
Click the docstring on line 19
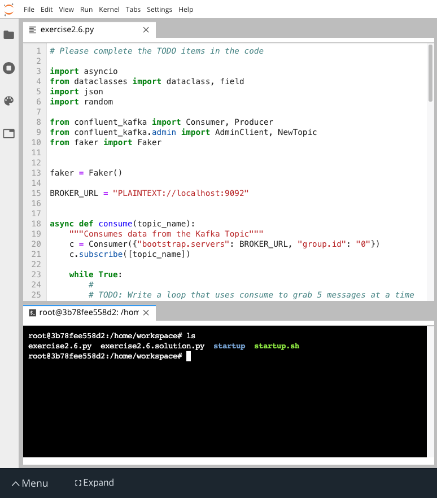tap(166, 234)
